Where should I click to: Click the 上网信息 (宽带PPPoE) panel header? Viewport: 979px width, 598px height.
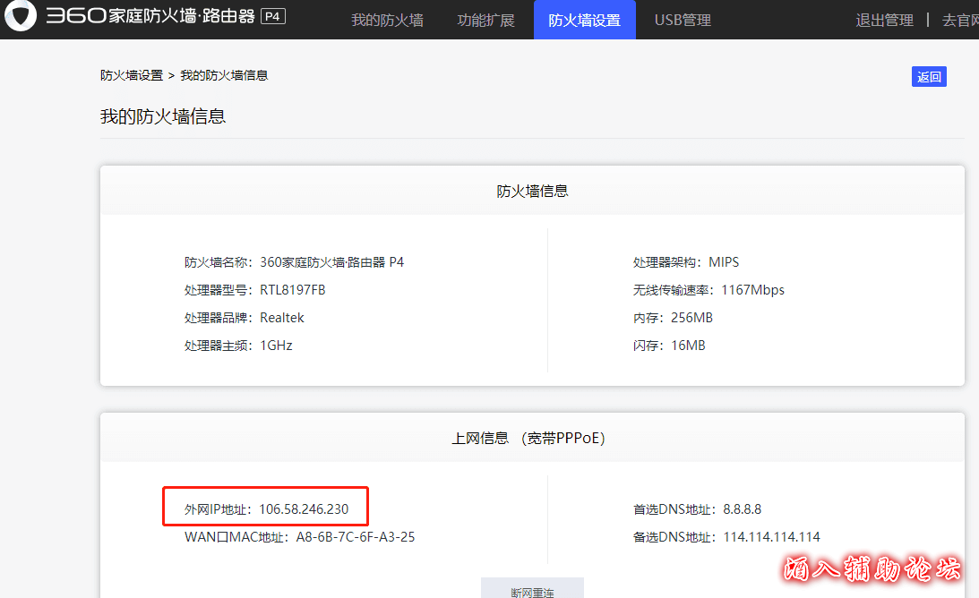528,438
